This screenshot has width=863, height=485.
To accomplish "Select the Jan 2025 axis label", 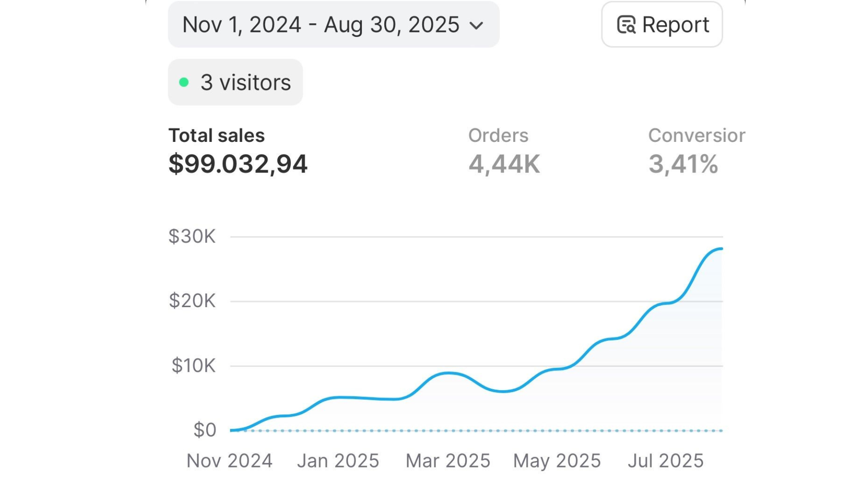I will click(338, 461).
